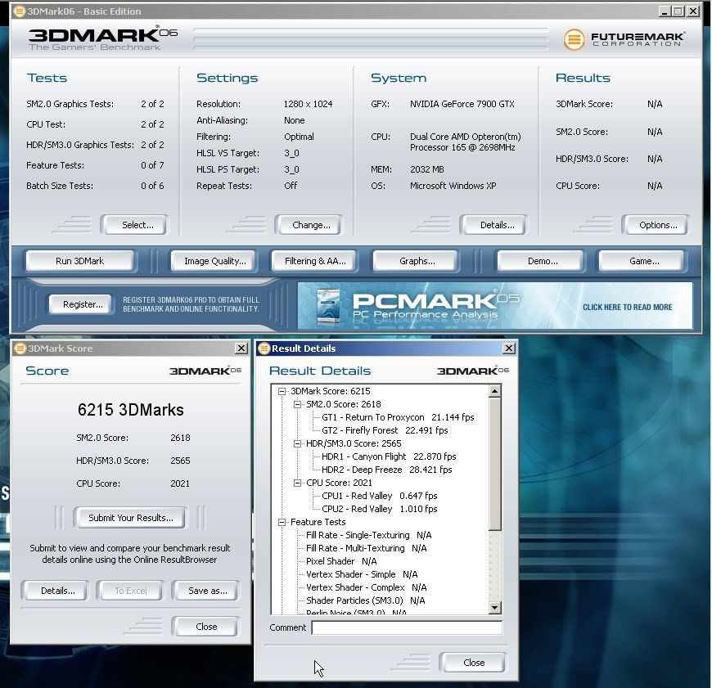Open Filtering & AA... tool

tap(314, 262)
